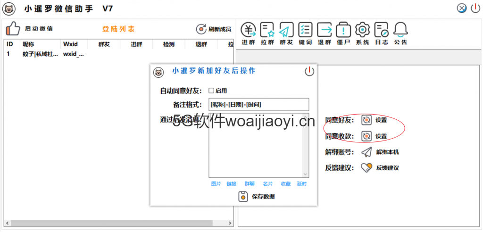Click the wxid_... cell in row 1

pyautogui.click(x=73, y=54)
